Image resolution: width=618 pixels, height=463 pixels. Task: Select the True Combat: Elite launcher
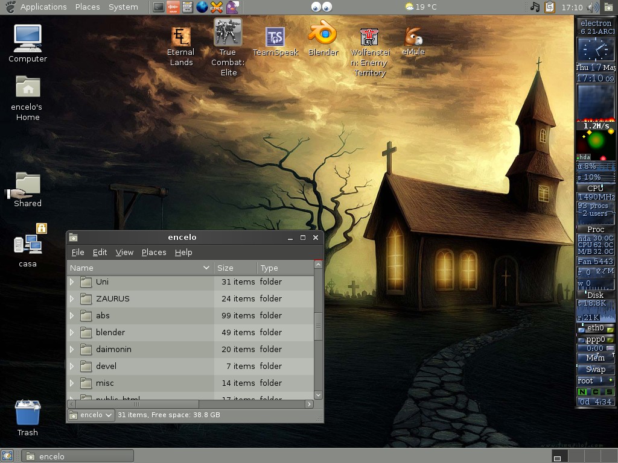point(228,47)
